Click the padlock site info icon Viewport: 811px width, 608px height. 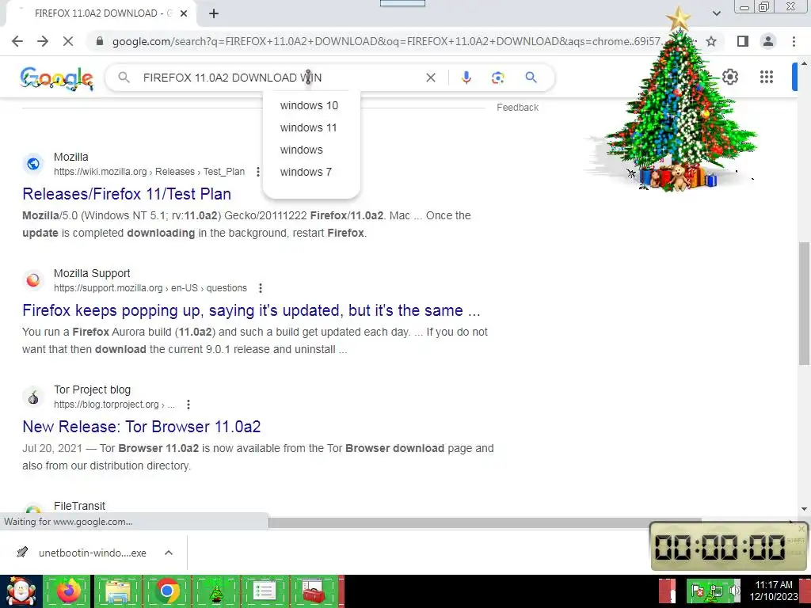pyautogui.click(x=100, y=41)
